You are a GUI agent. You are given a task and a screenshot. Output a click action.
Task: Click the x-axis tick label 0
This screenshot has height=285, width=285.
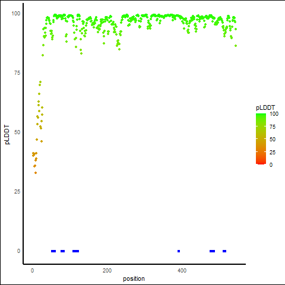[x=32, y=271]
